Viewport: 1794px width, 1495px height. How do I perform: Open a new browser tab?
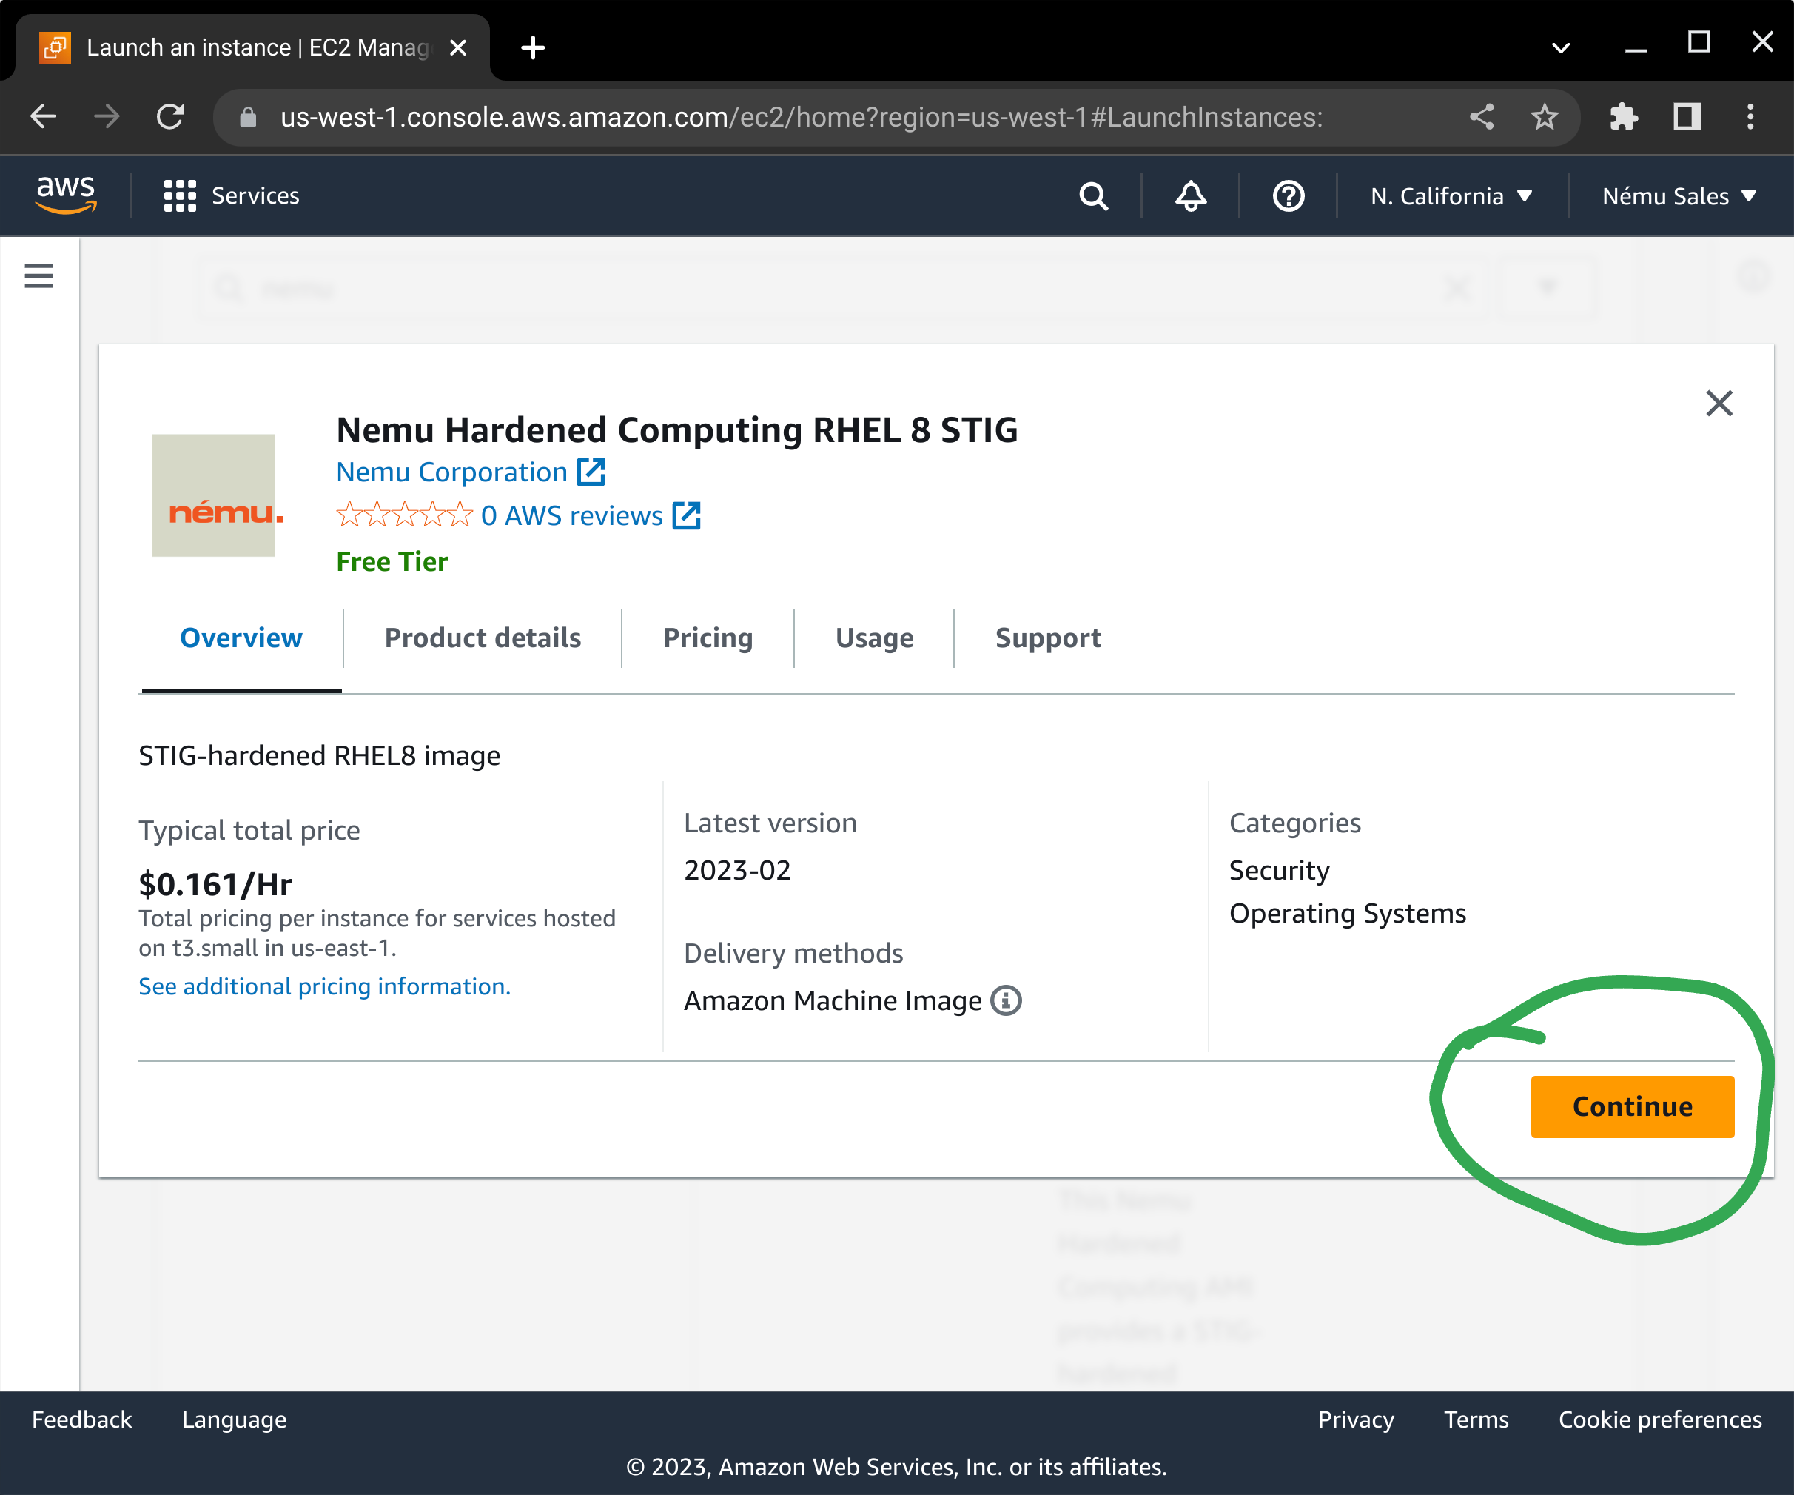[x=533, y=48]
